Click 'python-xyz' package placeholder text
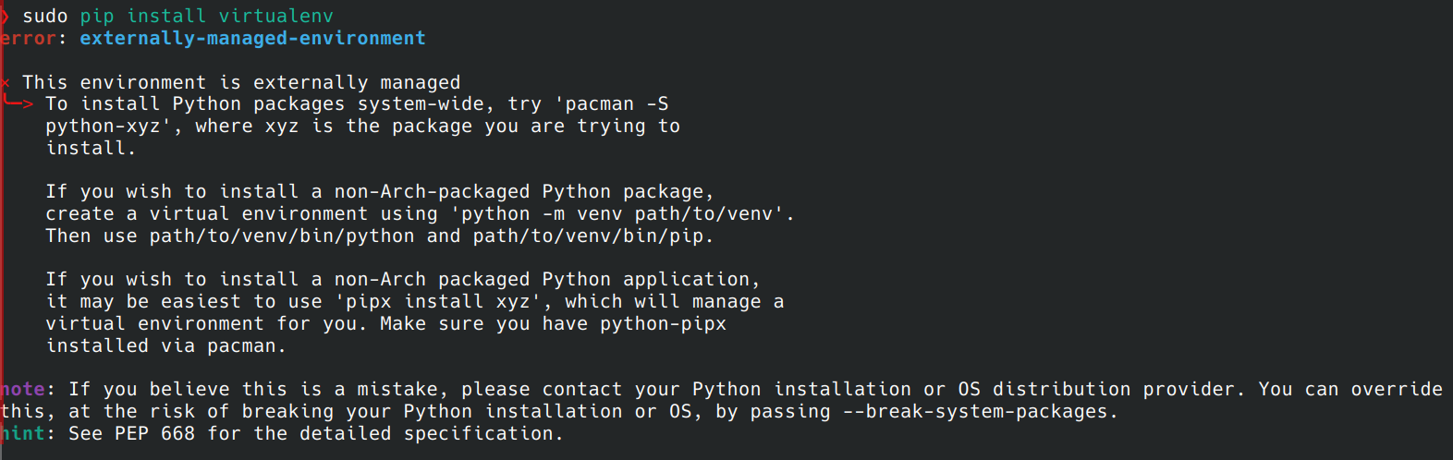The height and width of the screenshot is (460, 1453). (103, 127)
